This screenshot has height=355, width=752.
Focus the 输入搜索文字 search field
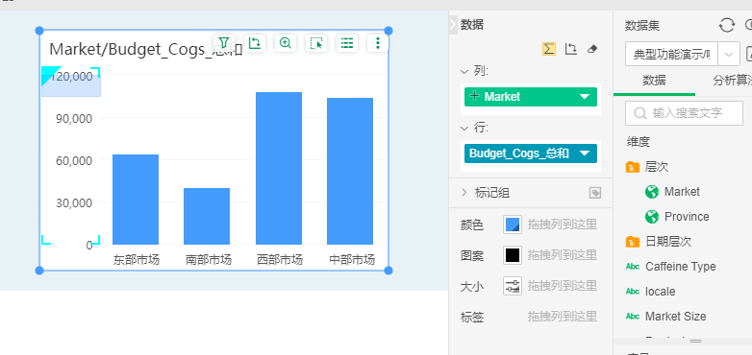click(x=684, y=113)
